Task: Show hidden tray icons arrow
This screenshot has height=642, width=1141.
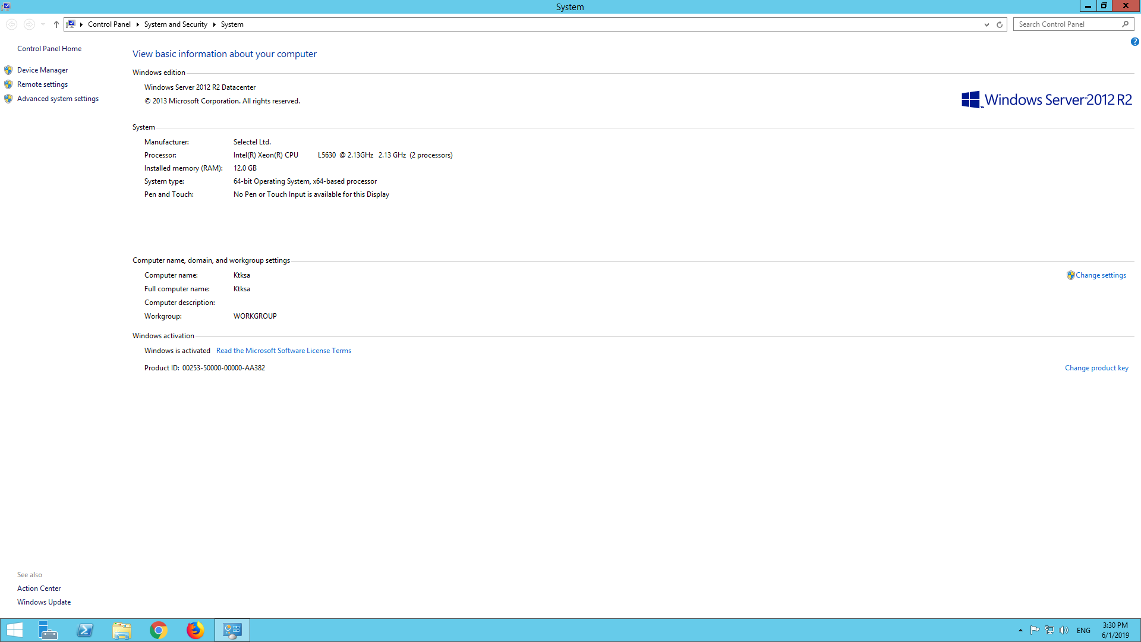Action: click(x=1020, y=630)
